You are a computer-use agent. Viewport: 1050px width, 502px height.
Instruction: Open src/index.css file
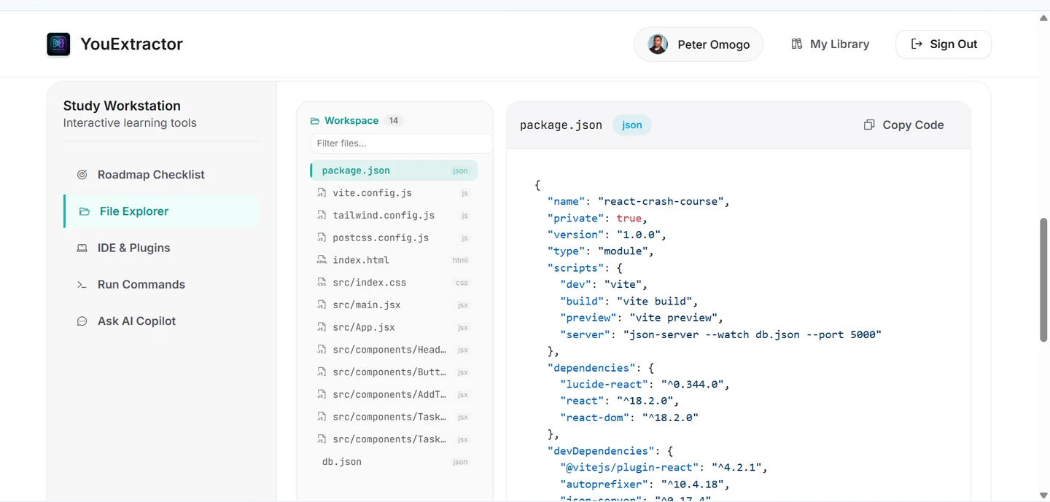(394, 283)
